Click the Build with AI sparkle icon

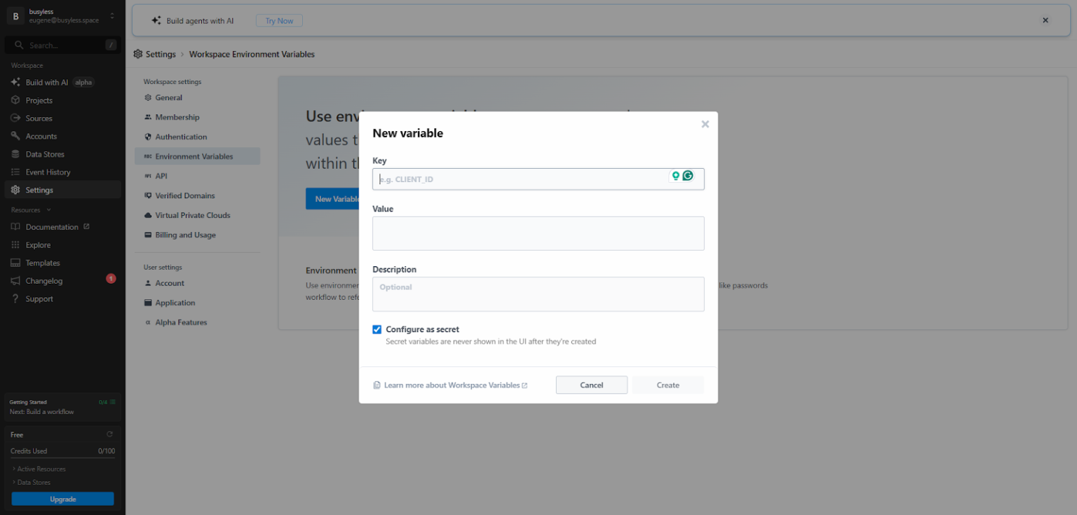pos(15,82)
